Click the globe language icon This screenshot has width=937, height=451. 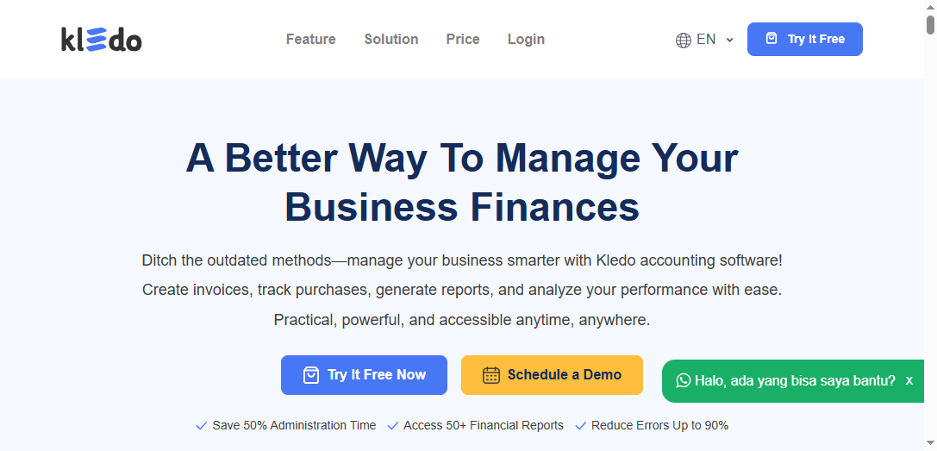tap(684, 40)
